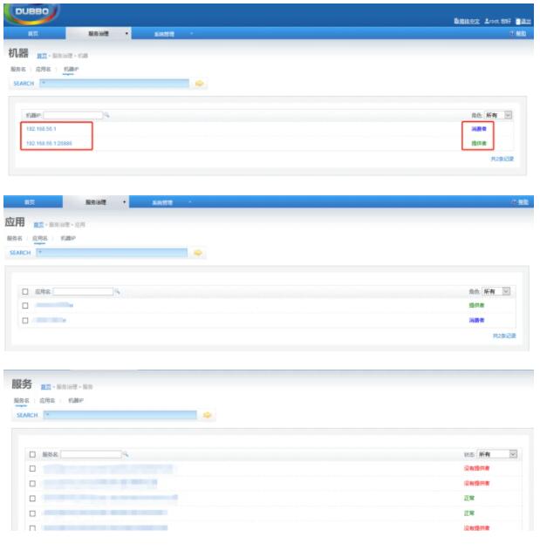The height and width of the screenshot is (557, 540).
Task: Click the orange search arrow on 应用 page
Action: click(x=198, y=253)
